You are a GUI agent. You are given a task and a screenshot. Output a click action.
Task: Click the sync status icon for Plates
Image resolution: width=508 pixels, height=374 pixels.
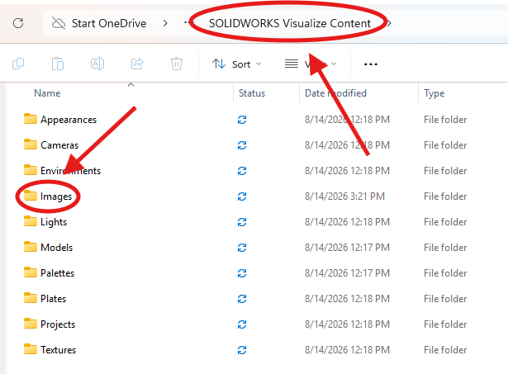pyautogui.click(x=242, y=299)
